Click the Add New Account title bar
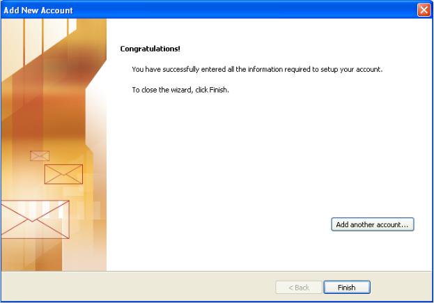The image size is (434, 303). coord(208,10)
